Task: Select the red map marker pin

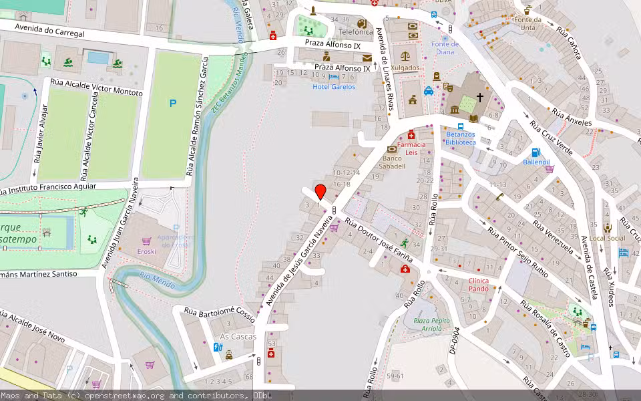Action: coord(322,190)
